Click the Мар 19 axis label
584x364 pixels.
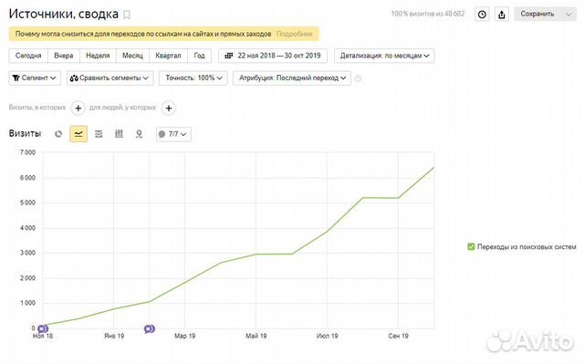pos(185,336)
